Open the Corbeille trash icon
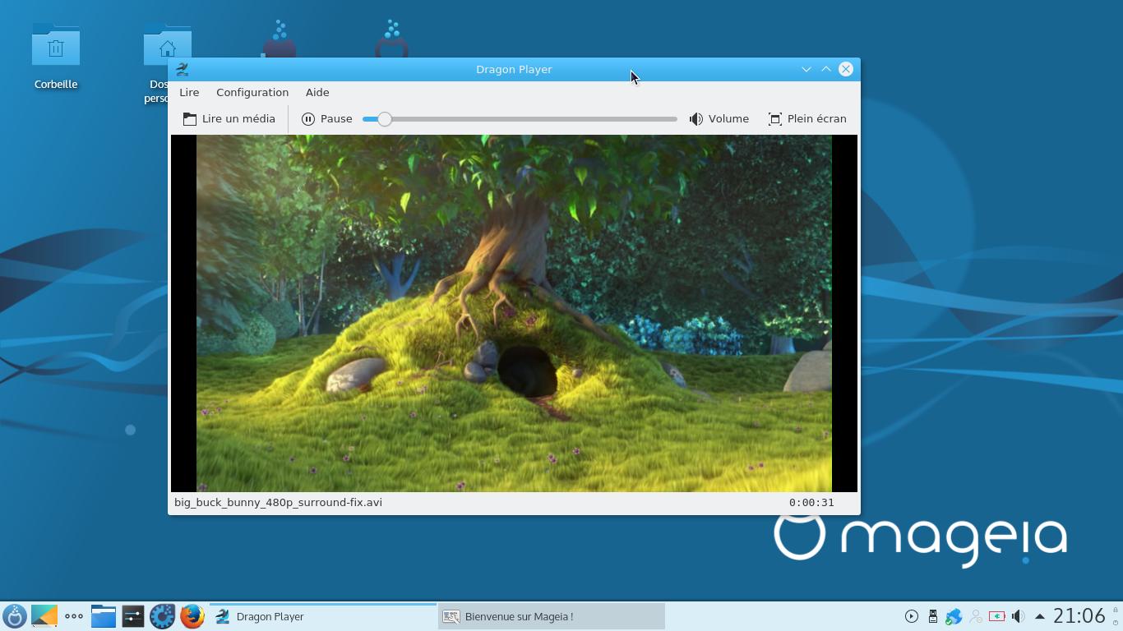This screenshot has height=631, width=1123. coord(56,58)
